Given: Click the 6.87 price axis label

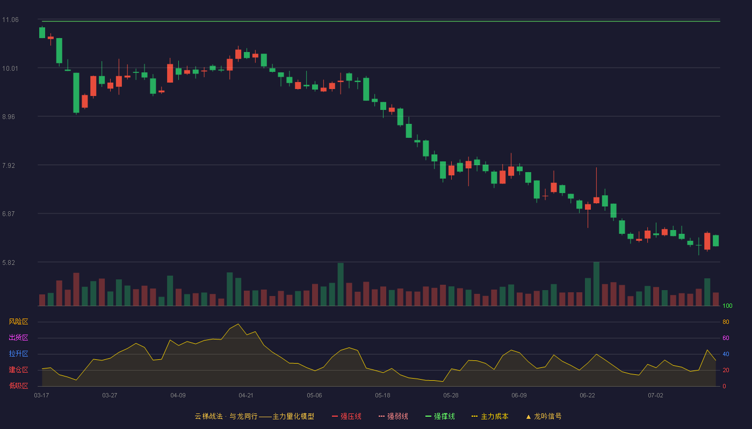Looking at the screenshot, I should (x=9, y=213).
